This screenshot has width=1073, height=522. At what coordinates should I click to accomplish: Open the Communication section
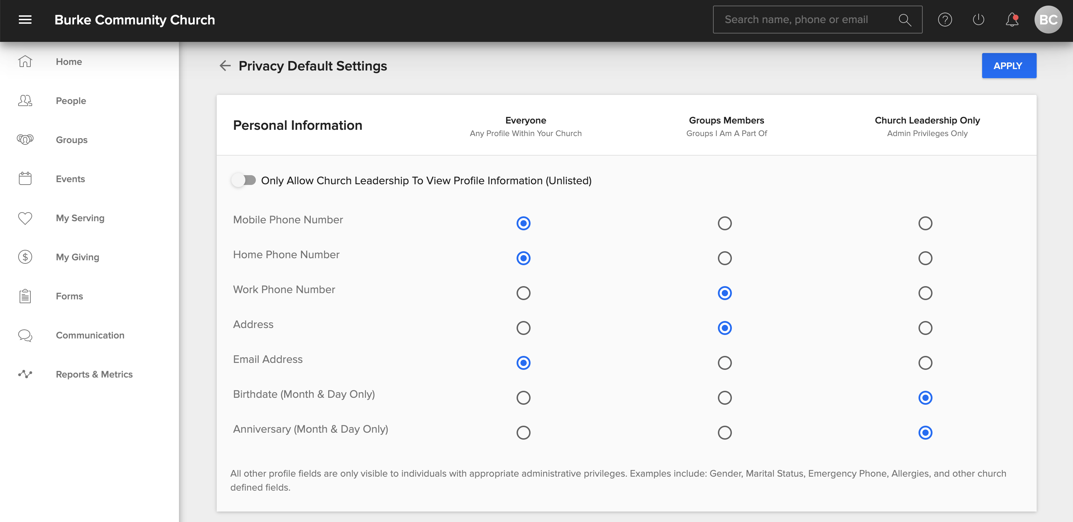click(90, 335)
